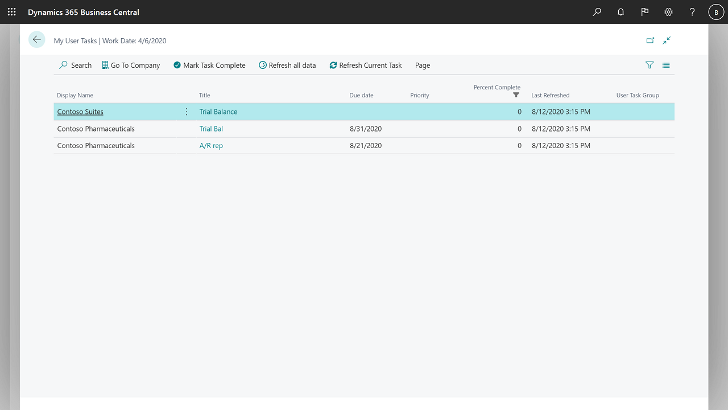Open the A/R rep task link

pos(211,146)
